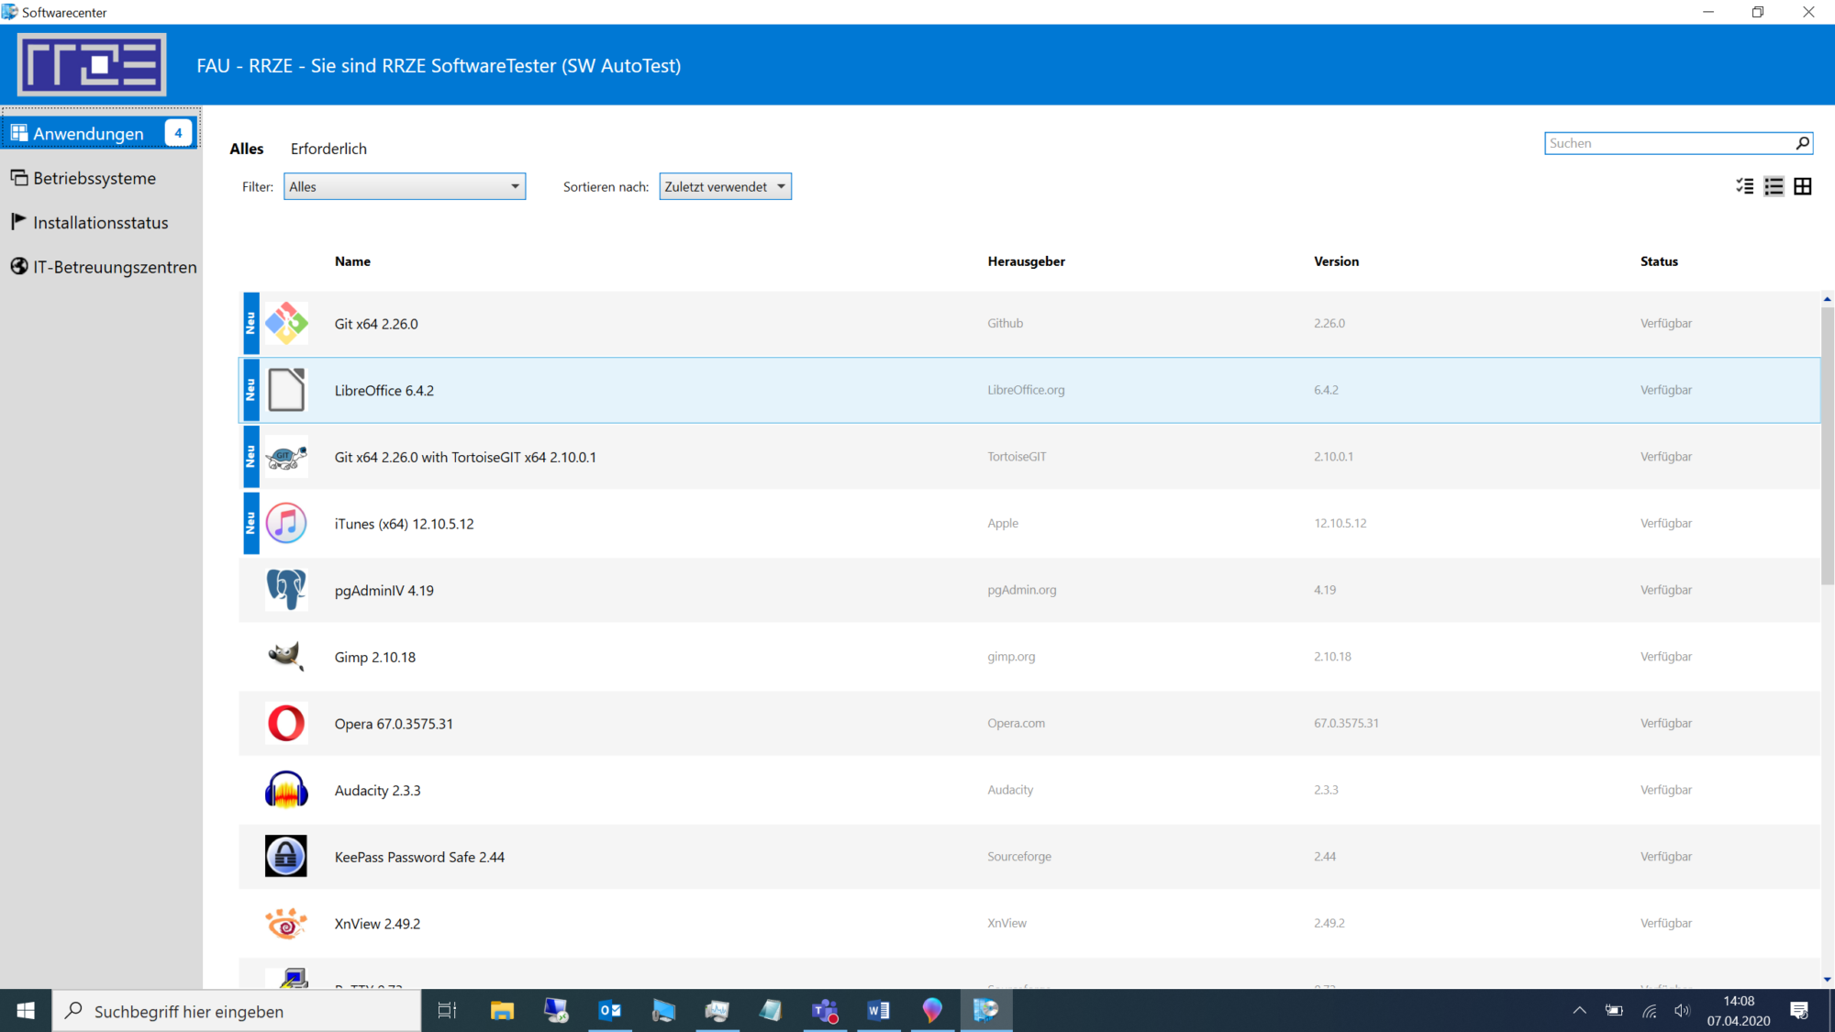Click into the Suchen search field

(x=1668, y=143)
